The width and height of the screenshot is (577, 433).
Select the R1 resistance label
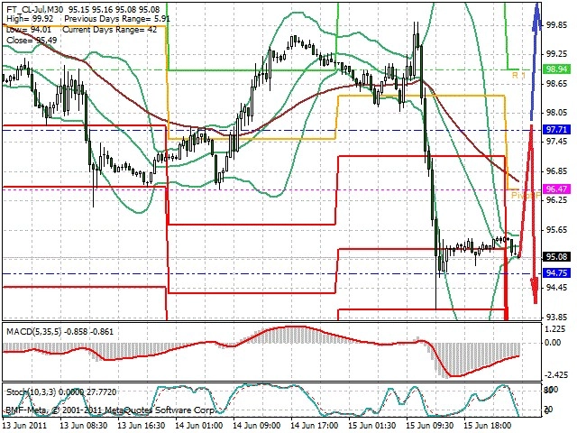(519, 76)
